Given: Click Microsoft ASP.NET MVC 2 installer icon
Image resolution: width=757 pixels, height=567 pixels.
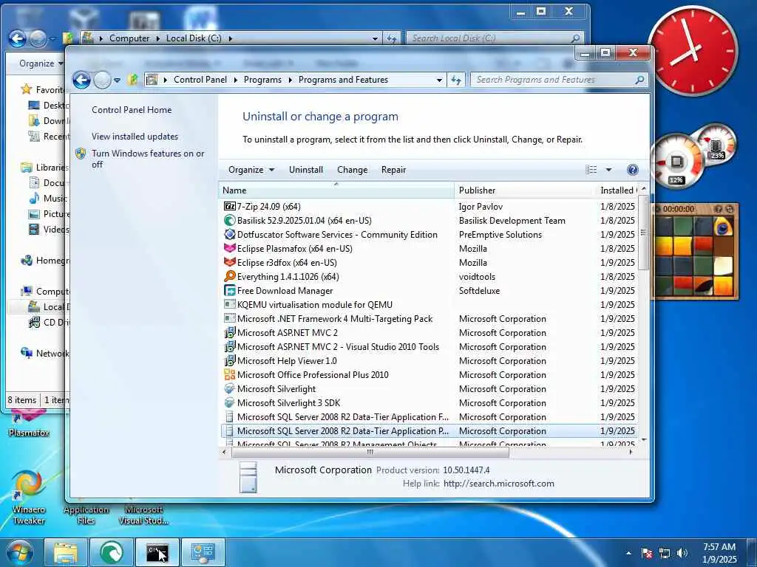Looking at the screenshot, I should point(230,333).
